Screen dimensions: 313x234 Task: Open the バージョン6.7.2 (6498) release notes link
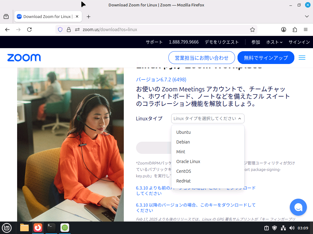click(161, 80)
